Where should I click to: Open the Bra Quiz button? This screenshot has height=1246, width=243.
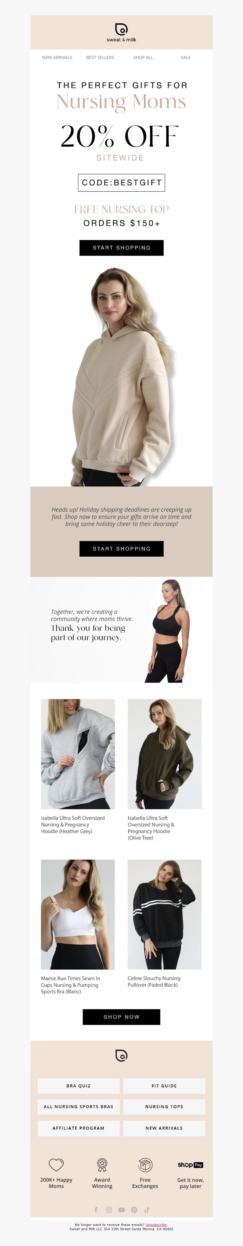click(78, 1086)
